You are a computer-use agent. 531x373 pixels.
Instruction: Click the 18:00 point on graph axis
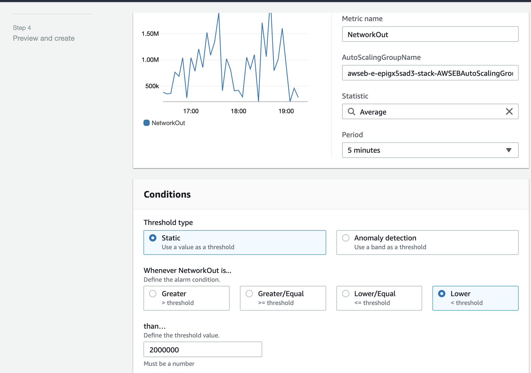(x=238, y=111)
